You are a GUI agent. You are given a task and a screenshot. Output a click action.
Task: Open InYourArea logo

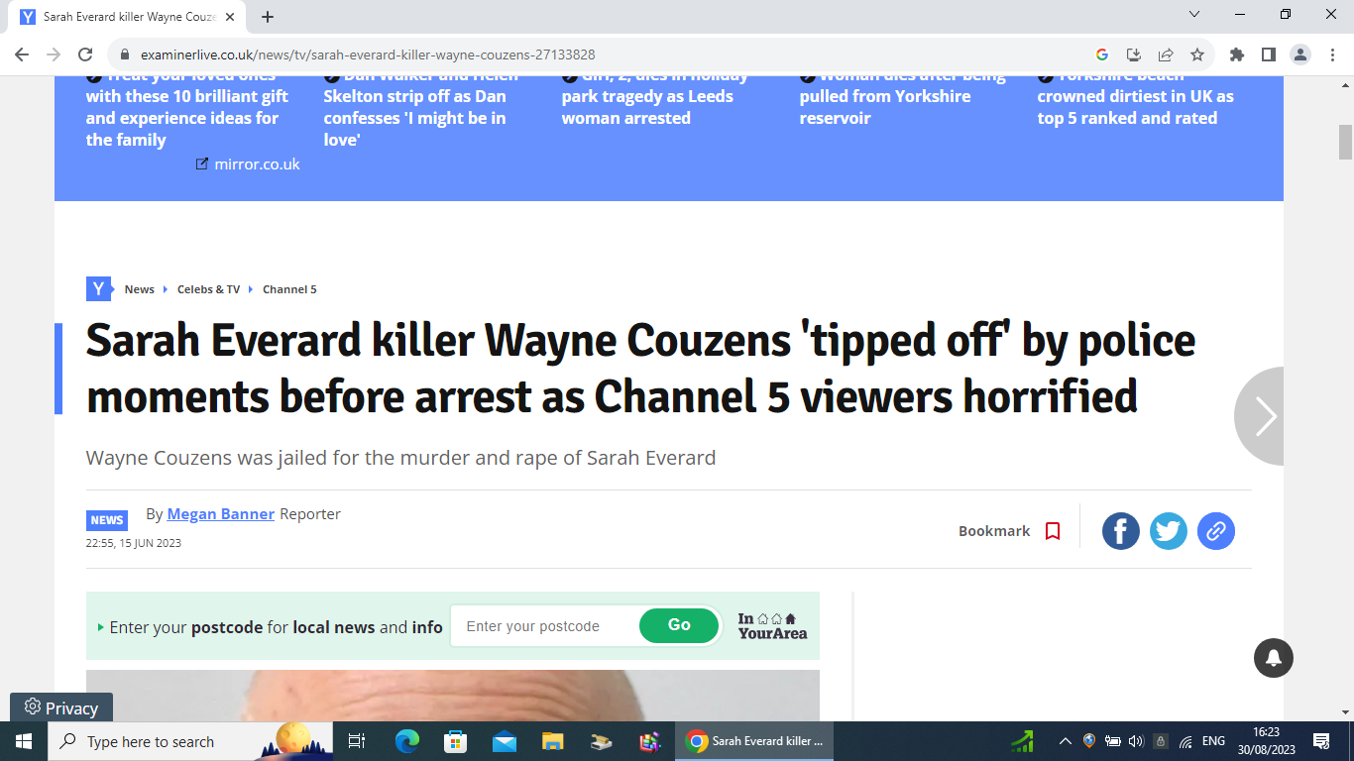click(772, 625)
